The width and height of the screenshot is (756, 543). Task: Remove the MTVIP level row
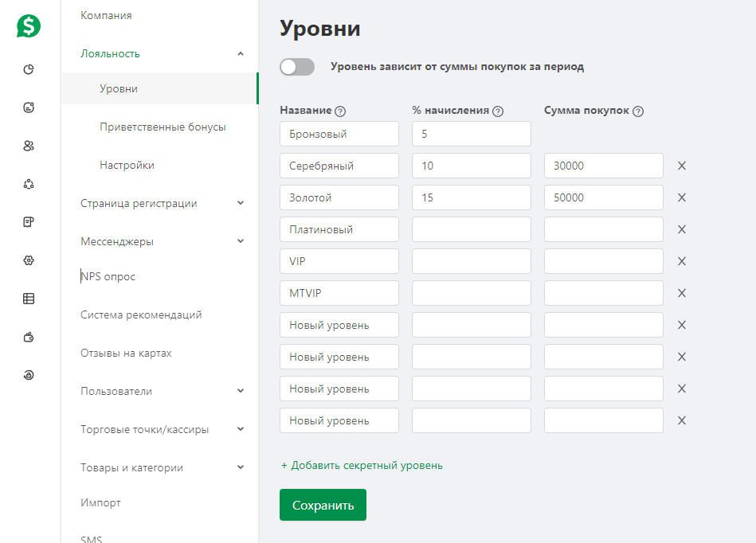pyautogui.click(x=682, y=293)
